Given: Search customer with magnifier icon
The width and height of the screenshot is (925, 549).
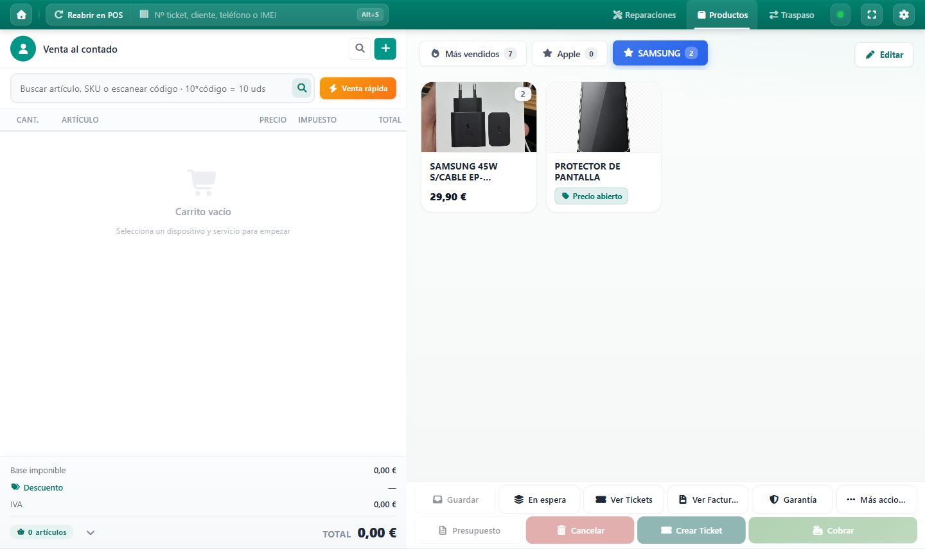Looking at the screenshot, I should coord(360,48).
